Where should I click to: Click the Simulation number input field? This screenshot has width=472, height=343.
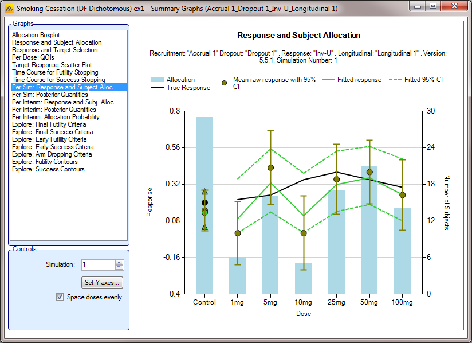(97, 264)
